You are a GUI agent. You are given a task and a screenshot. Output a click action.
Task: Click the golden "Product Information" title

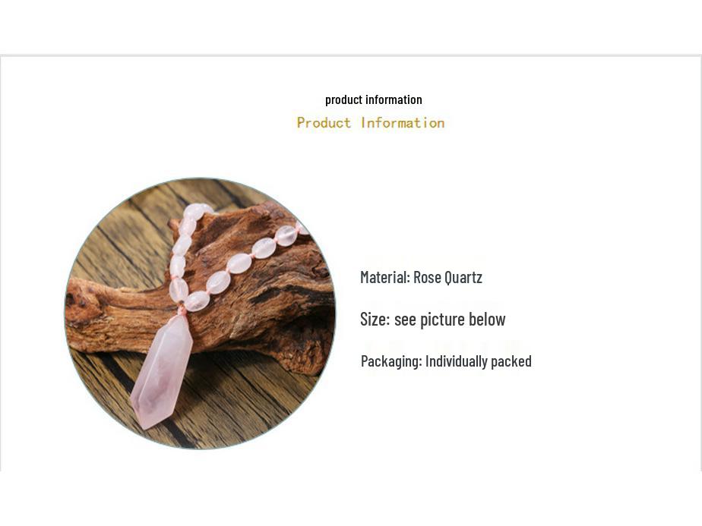coord(371,122)
